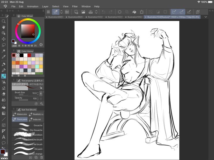Click the Open file folder icon
Screen dimensions: 214x160
[83, 12]
